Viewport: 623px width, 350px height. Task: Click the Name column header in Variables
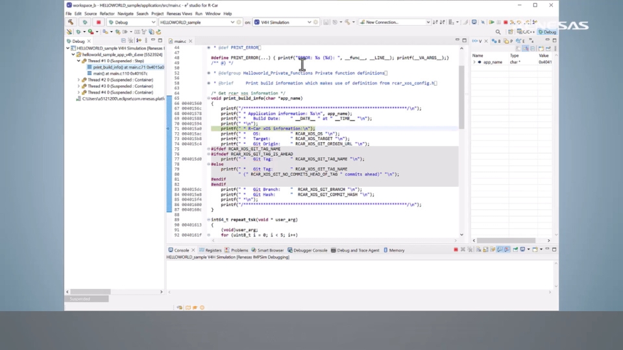478,56
